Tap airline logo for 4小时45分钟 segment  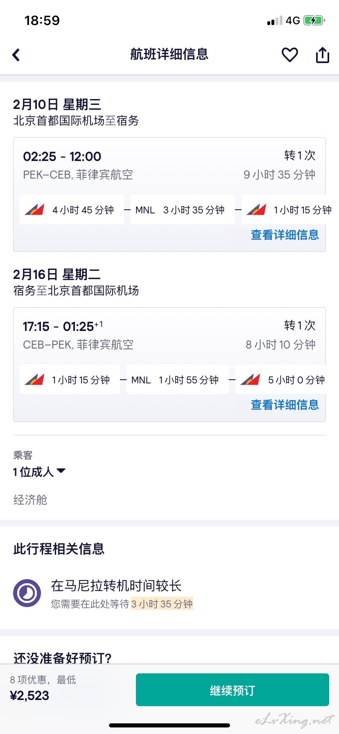click(35, 210)
